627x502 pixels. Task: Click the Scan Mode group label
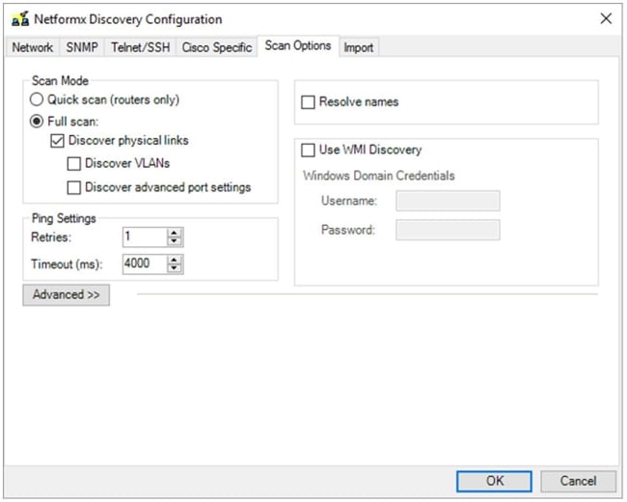[60, 80]
